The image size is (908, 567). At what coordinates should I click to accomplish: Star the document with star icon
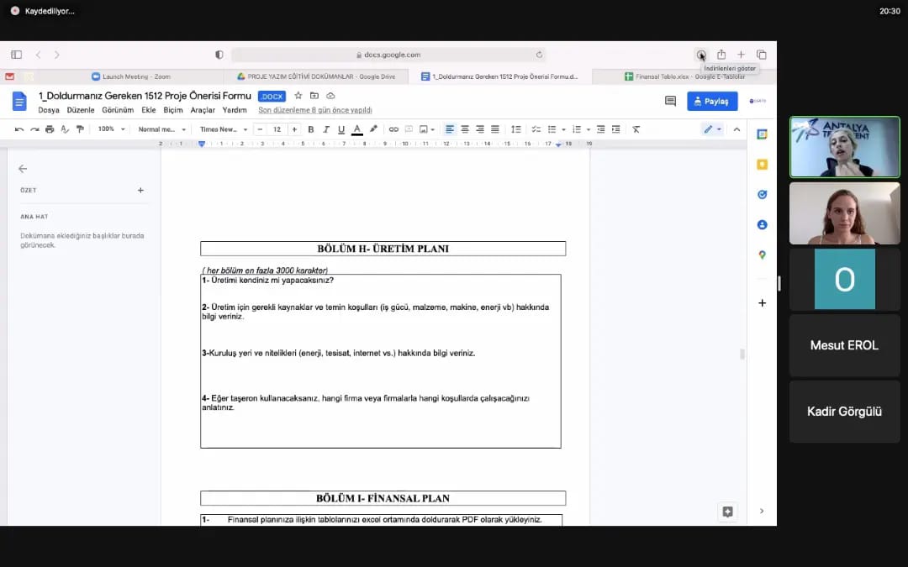point(298,96)
